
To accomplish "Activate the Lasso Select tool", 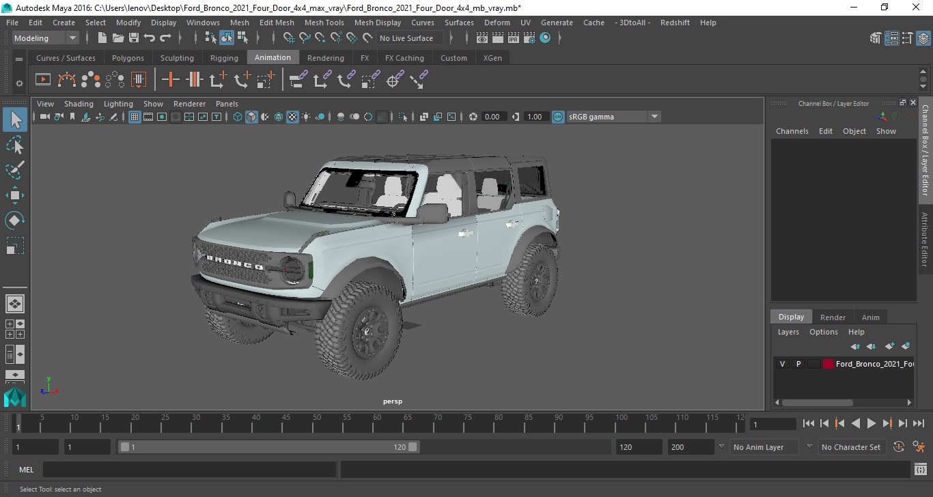I will pyautogui.click(x=15, y=145).
